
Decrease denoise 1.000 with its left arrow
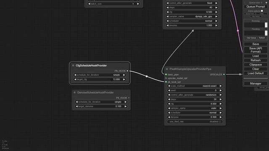point(167,25)
